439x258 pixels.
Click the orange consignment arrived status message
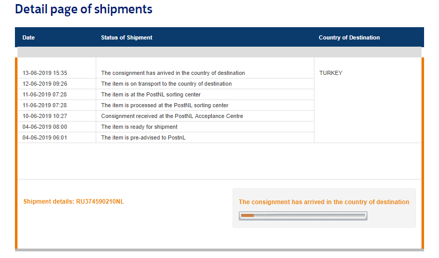324,202
